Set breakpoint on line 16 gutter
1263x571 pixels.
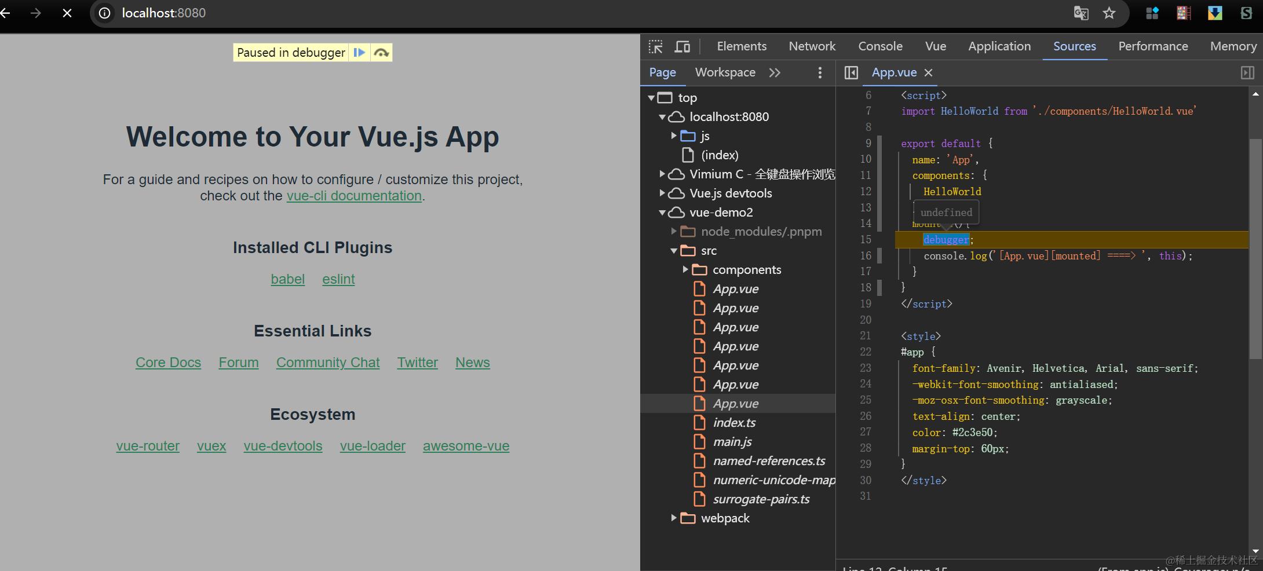pyautogui.click(x=866, y=255)
